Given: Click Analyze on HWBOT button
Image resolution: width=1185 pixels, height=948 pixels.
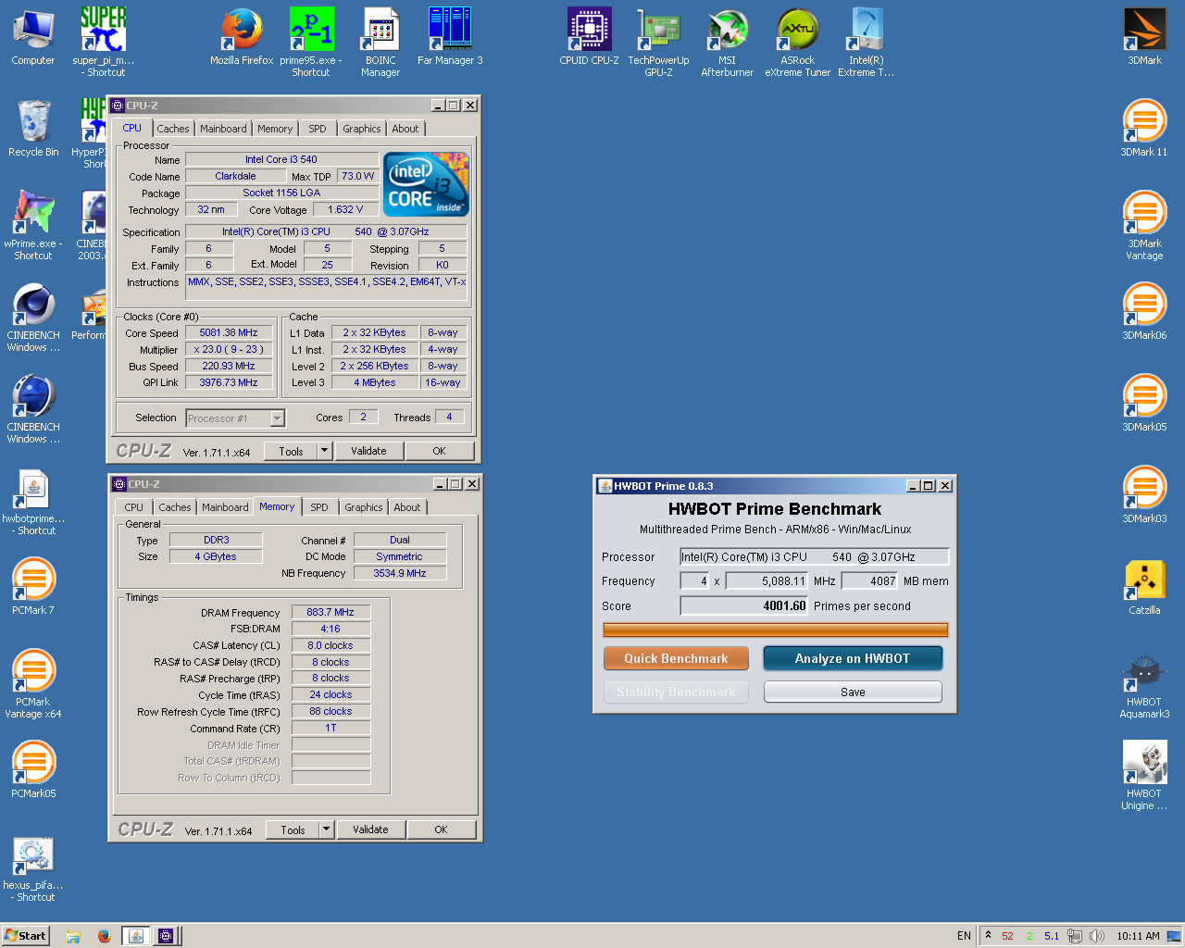Looking at the screenshot, I should click(x=853, y=658).
